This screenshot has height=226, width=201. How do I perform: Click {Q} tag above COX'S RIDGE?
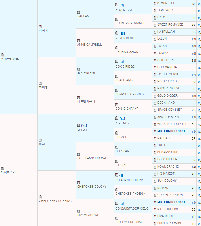coord(122,62)
